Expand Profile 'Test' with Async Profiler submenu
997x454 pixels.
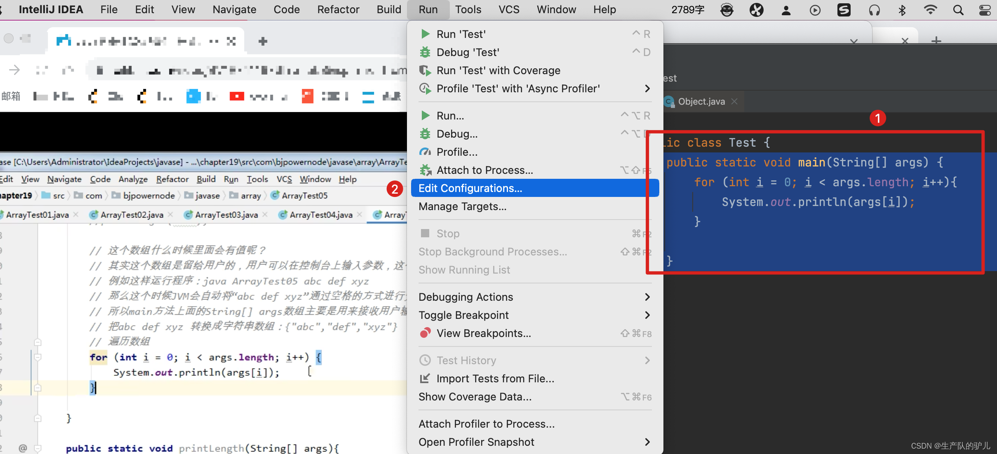click(647, 89)
